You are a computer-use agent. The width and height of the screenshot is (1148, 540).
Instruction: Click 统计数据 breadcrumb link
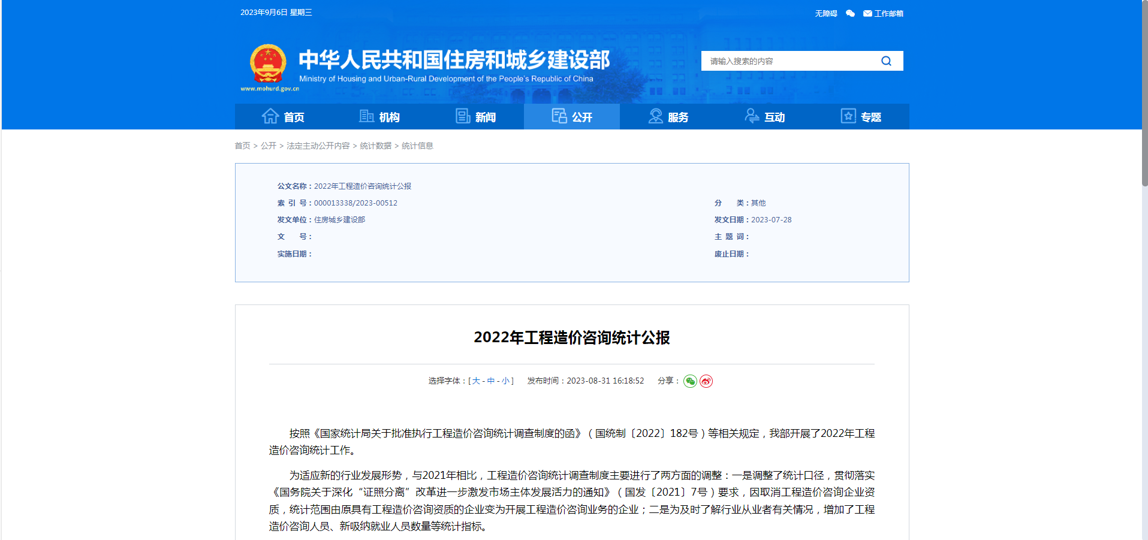[x=375, y=146]
